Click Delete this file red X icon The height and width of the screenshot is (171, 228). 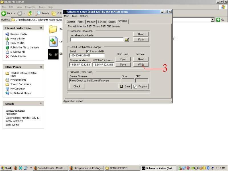(x=7, y=56)
